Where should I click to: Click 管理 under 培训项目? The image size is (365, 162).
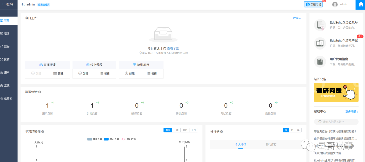click(x=152, y=73)
